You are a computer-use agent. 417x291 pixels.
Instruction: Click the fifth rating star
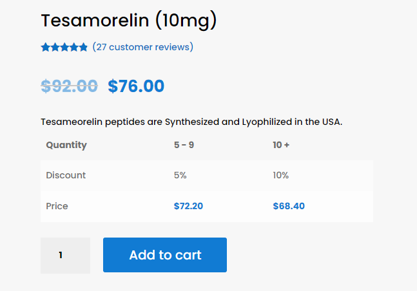pyautogui.click(x=83, y=47)
